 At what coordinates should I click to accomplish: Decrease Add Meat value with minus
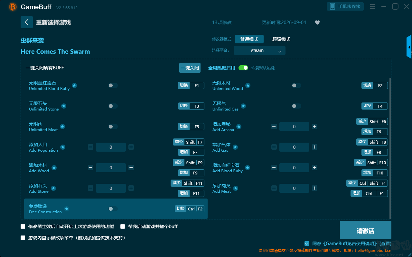click(274, 188)
